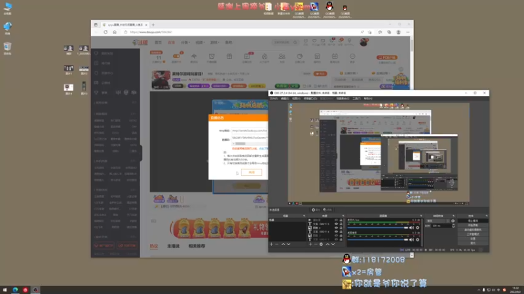Open OBS scene transition type dropdown

click(438, 221)
